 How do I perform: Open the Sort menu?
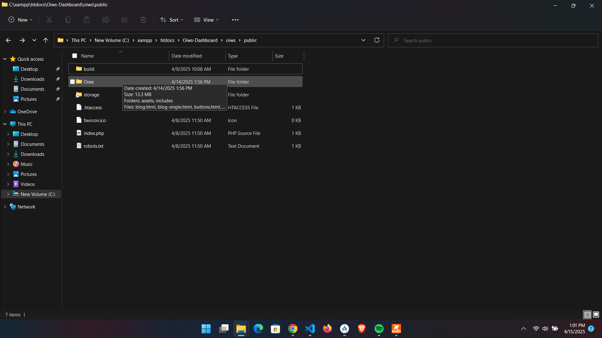(172, 20)
